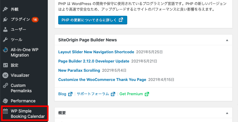Image resolution: width=238 pixels, height=122 pixels.
Task: Collapse the SiteOrigin Page Builder News panel
Action: (227, 40)
